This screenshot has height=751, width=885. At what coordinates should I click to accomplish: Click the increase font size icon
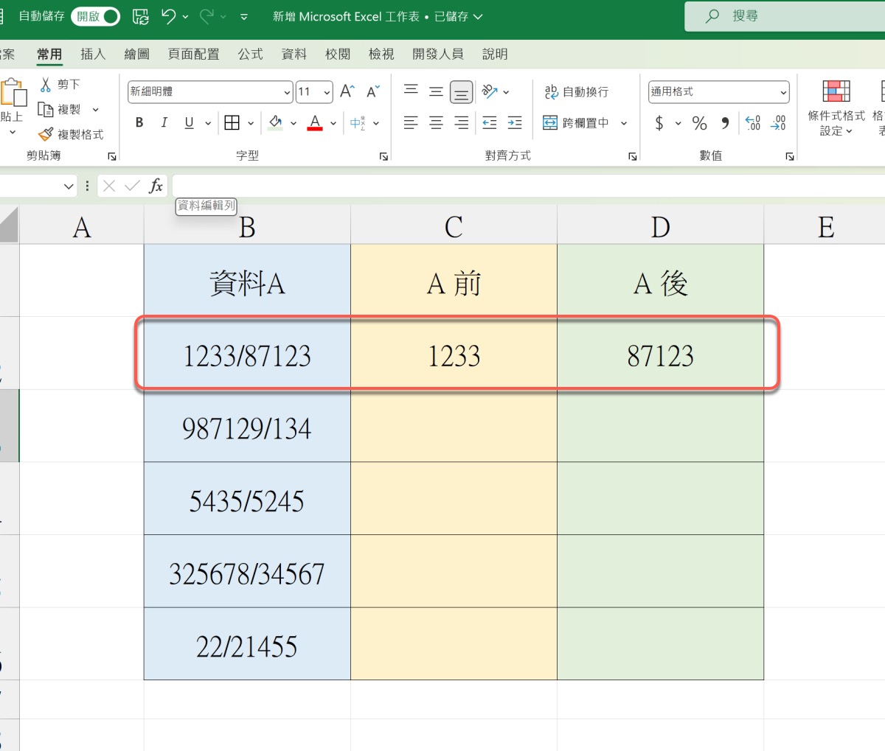click(x=347, y=91)
